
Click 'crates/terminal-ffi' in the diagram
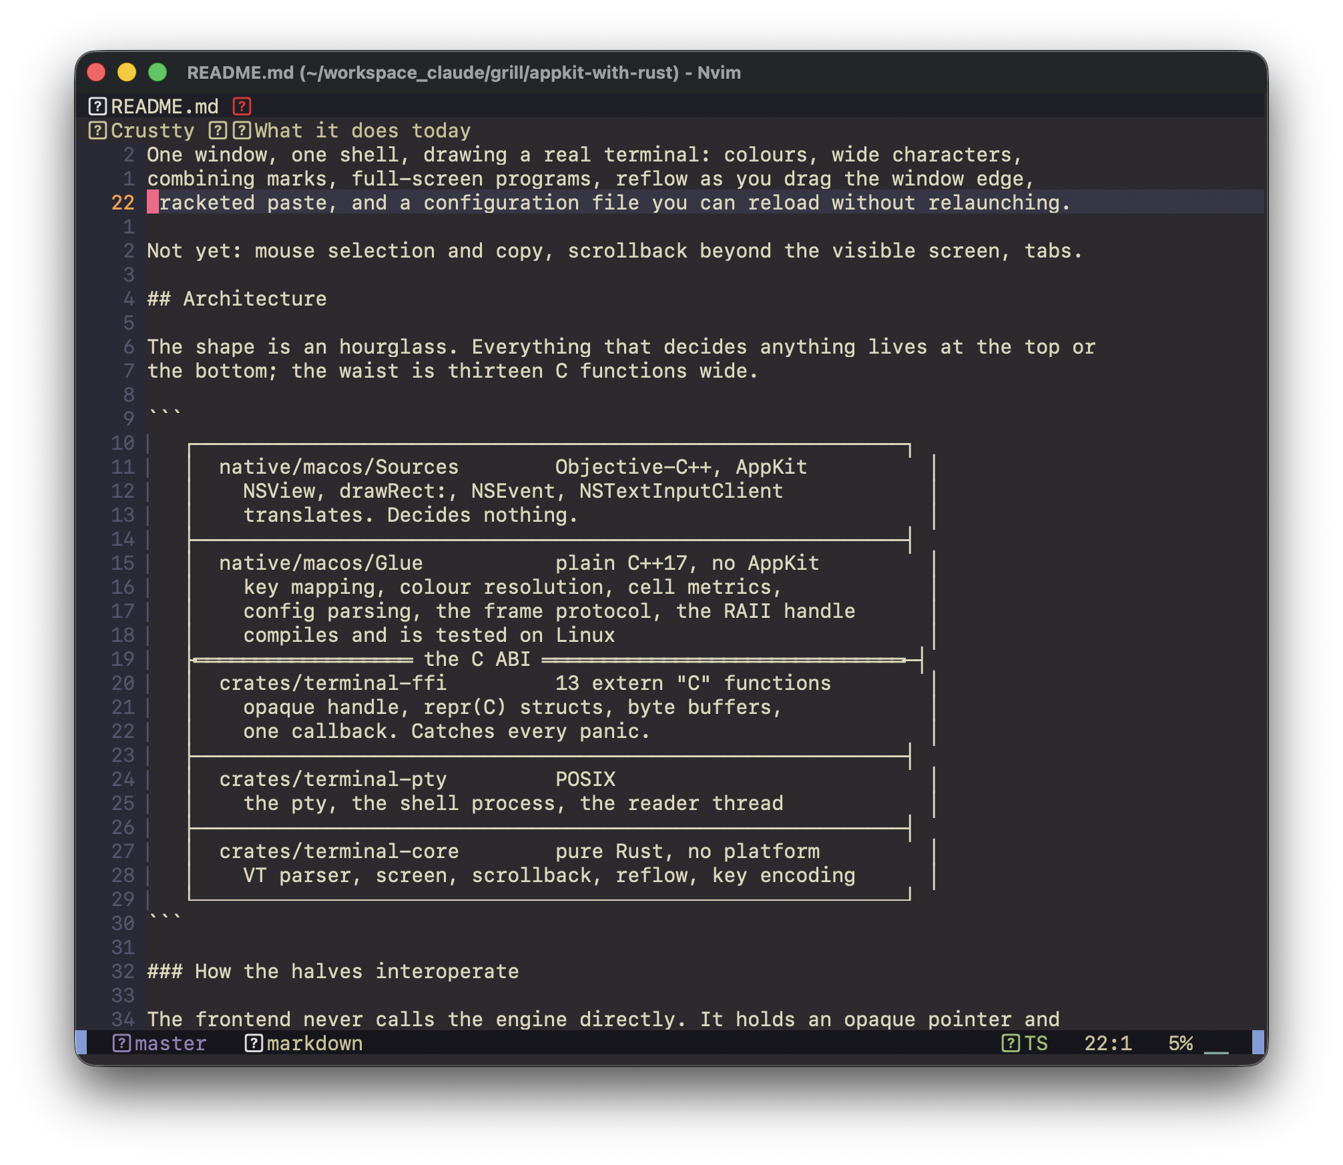(x=332, y=683)
